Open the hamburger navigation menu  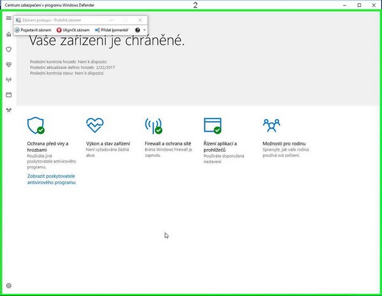(x=8, y=18)
